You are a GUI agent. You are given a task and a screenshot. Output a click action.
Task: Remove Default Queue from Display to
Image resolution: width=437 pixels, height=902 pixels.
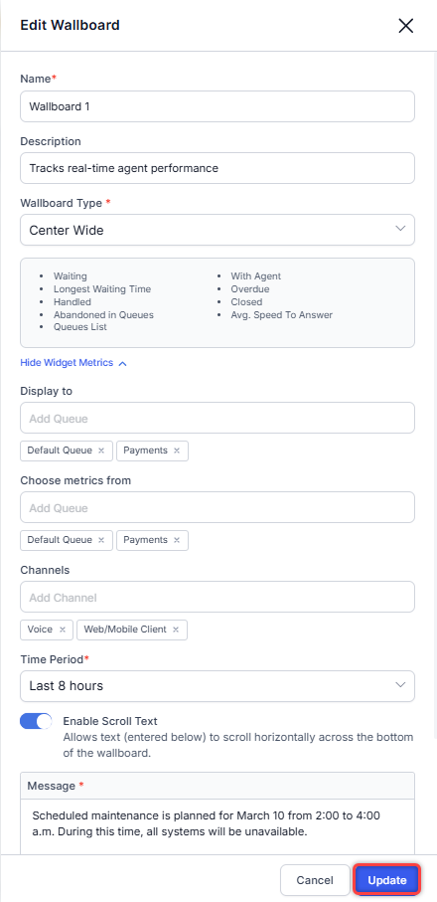[x=101, y=451]
